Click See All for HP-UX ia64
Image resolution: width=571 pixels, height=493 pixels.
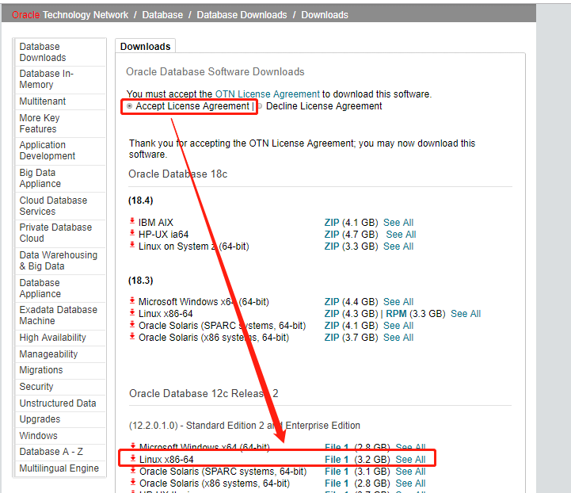(x=401, y=235)
